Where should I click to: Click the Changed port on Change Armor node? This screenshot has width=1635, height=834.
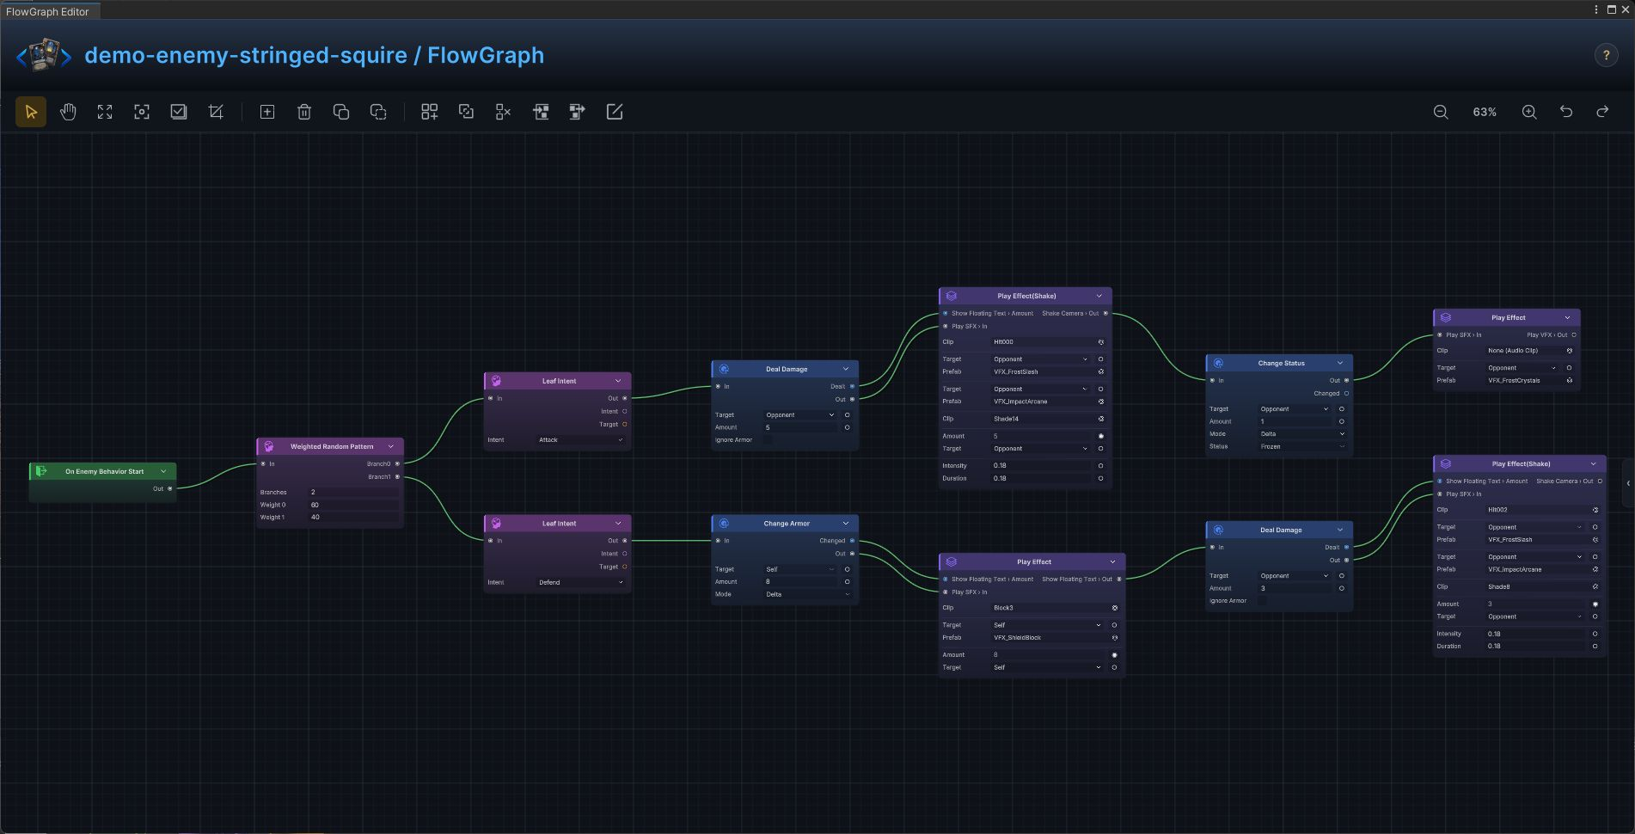(852, 541)
